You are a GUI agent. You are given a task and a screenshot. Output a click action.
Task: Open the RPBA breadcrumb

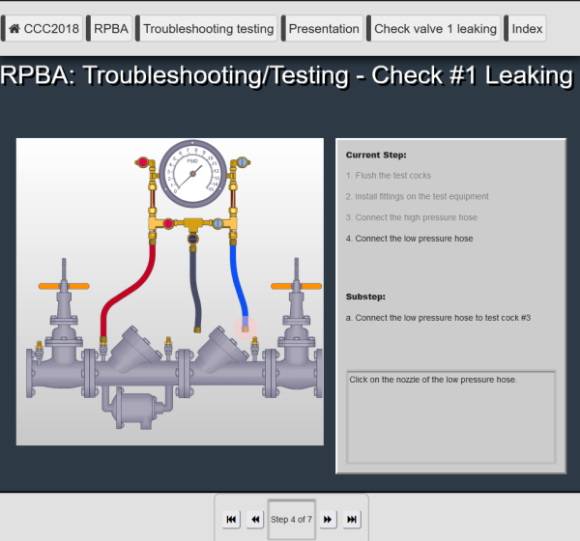click(x=111, y=29)
